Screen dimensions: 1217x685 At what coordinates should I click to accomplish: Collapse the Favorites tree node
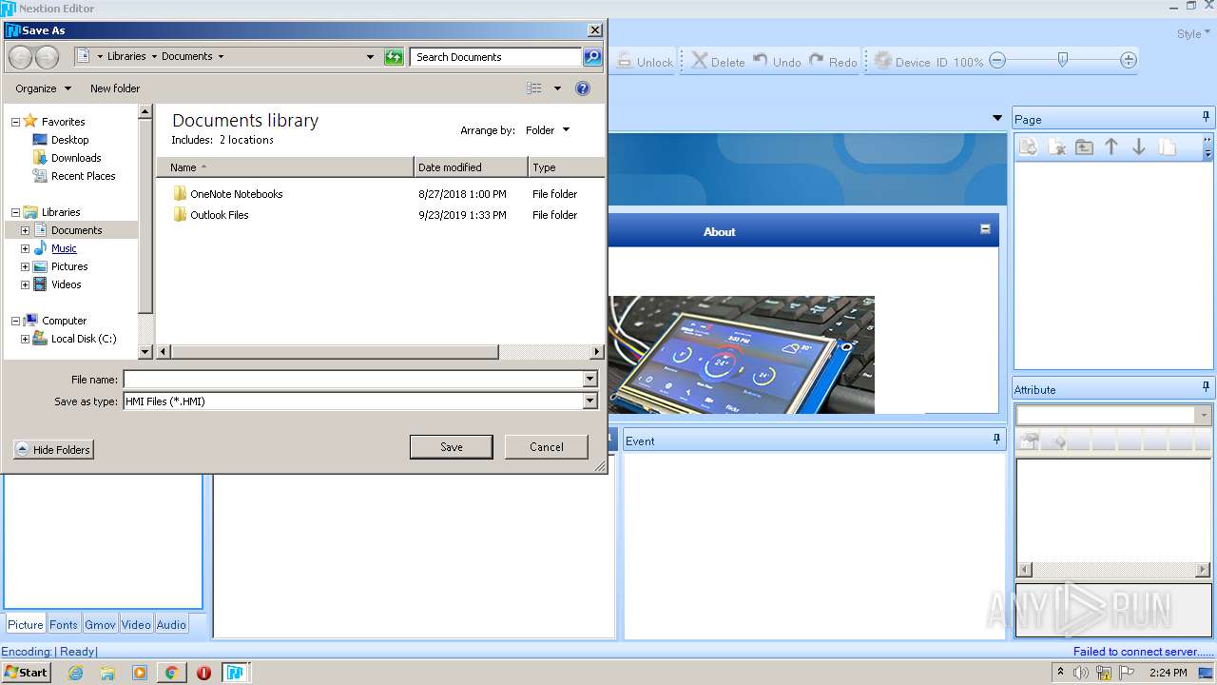pyautogui.click(x=15, y=122)
